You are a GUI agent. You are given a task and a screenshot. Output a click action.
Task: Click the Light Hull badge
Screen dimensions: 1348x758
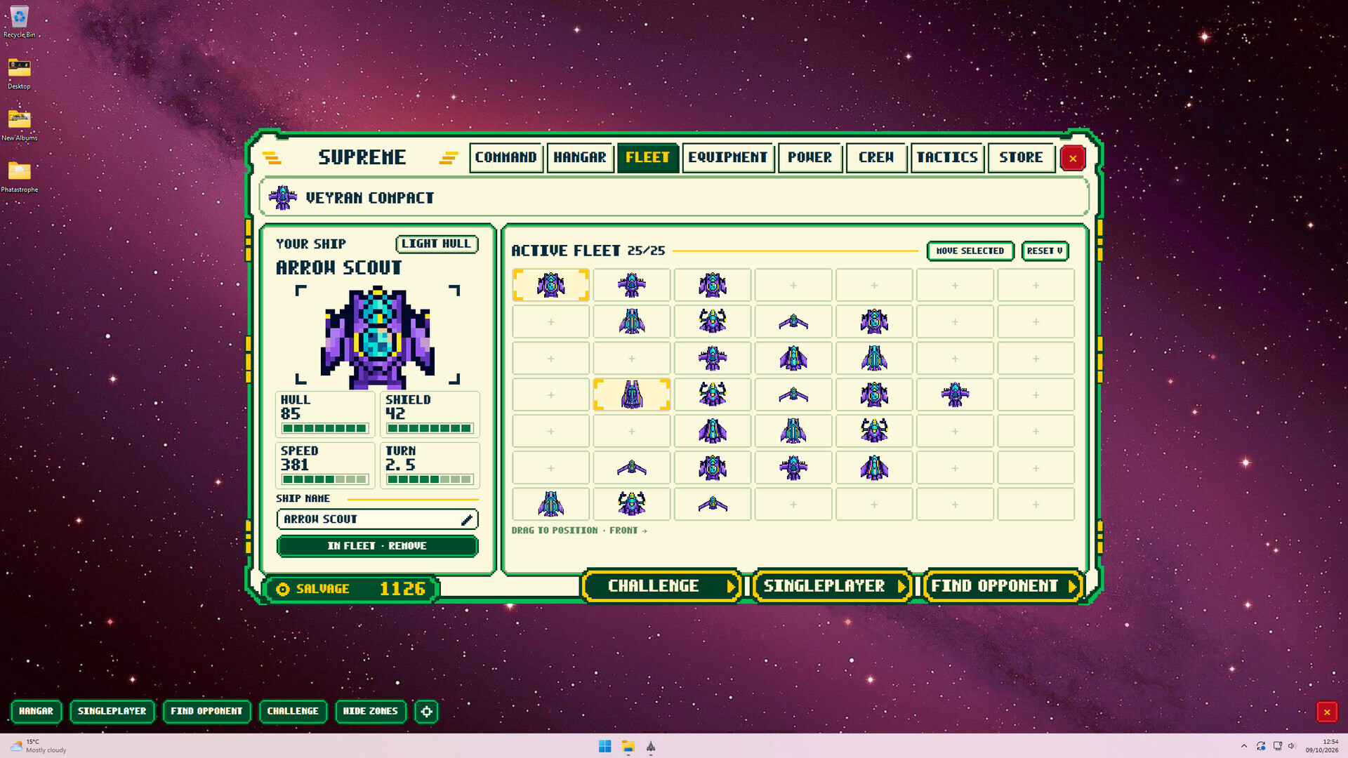[x=437, y=244]
